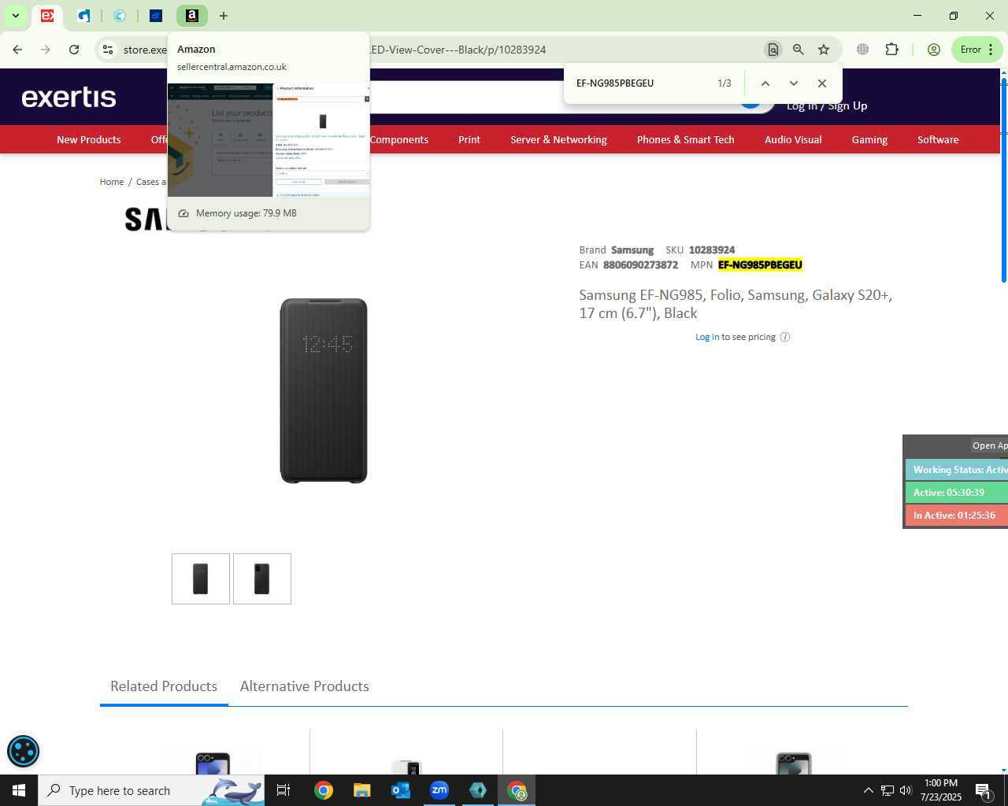
Task: Switch to the second browser tab
Action: (x=83, y=16)
